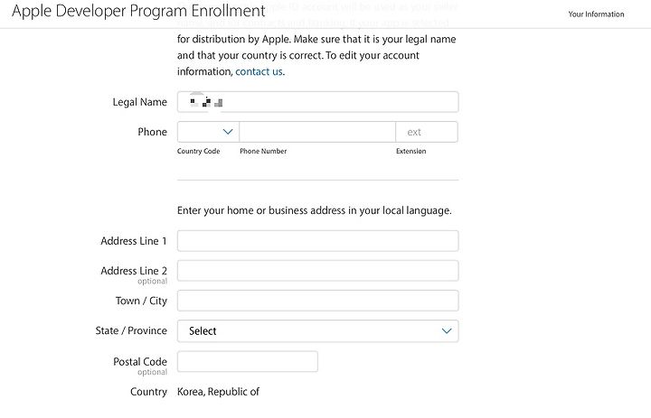The height and width of the screenshot is (418, 651).
Task: Click the State / Province label
Action: coord(131,330)
